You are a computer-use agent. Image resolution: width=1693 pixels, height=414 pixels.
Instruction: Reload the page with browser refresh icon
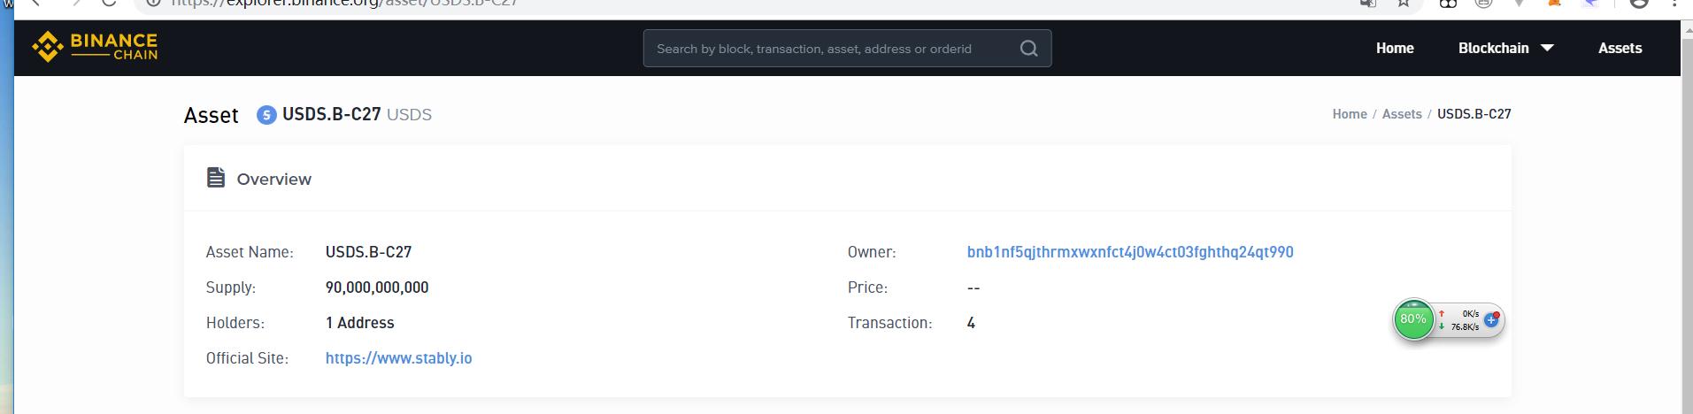tap(109, 3)
